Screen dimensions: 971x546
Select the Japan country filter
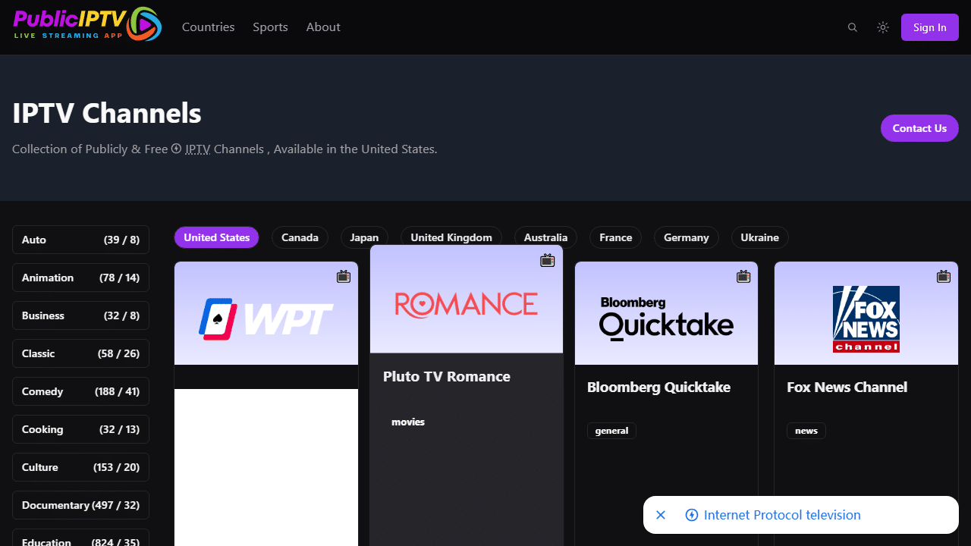[364, 237]
